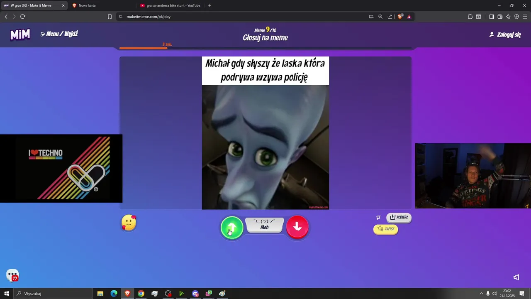Toggle the browser sidebar panel
This screenshot has height=299, width=531.
coord(492,17)
